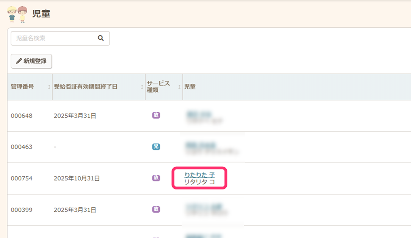Image resolution: width=411 pixels, height=238 pixels.
Task: Select the 000754 management number cell
Action: pyautogui.click(x=22, y=178)
